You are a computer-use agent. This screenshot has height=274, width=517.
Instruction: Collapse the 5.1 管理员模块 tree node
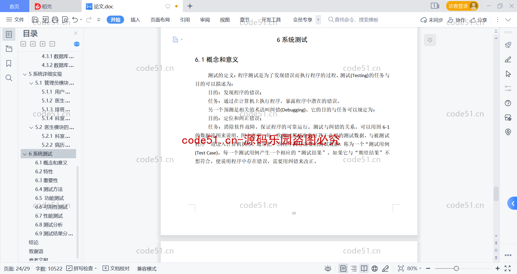(31, 83)
